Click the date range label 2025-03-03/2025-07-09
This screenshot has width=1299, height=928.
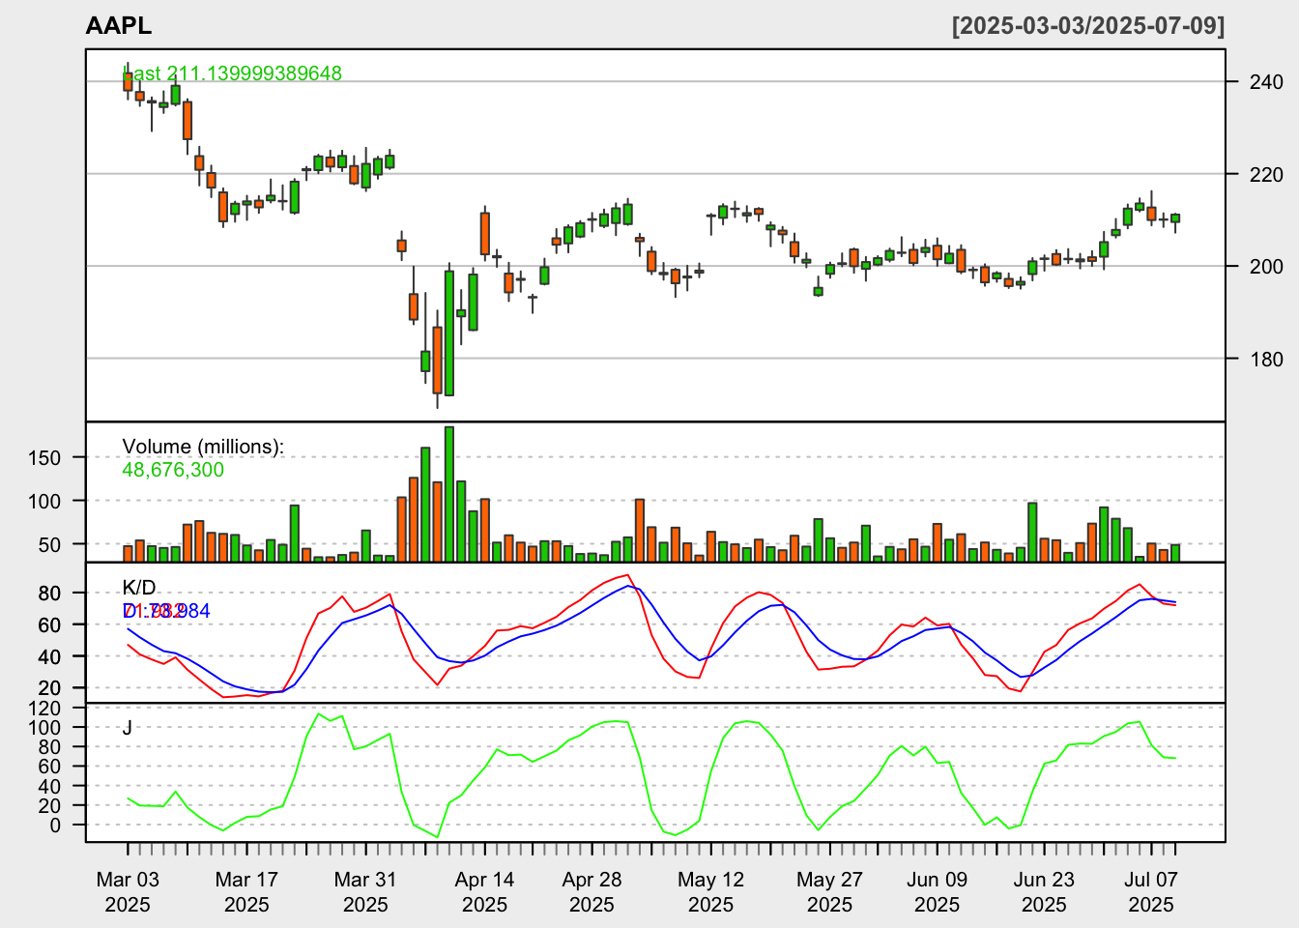tap(1088, 26)
